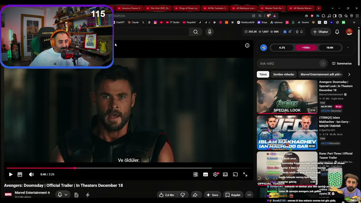
Task: Open Avengers: Doomsday Special Look title link
Action: (x=336, y=86)
